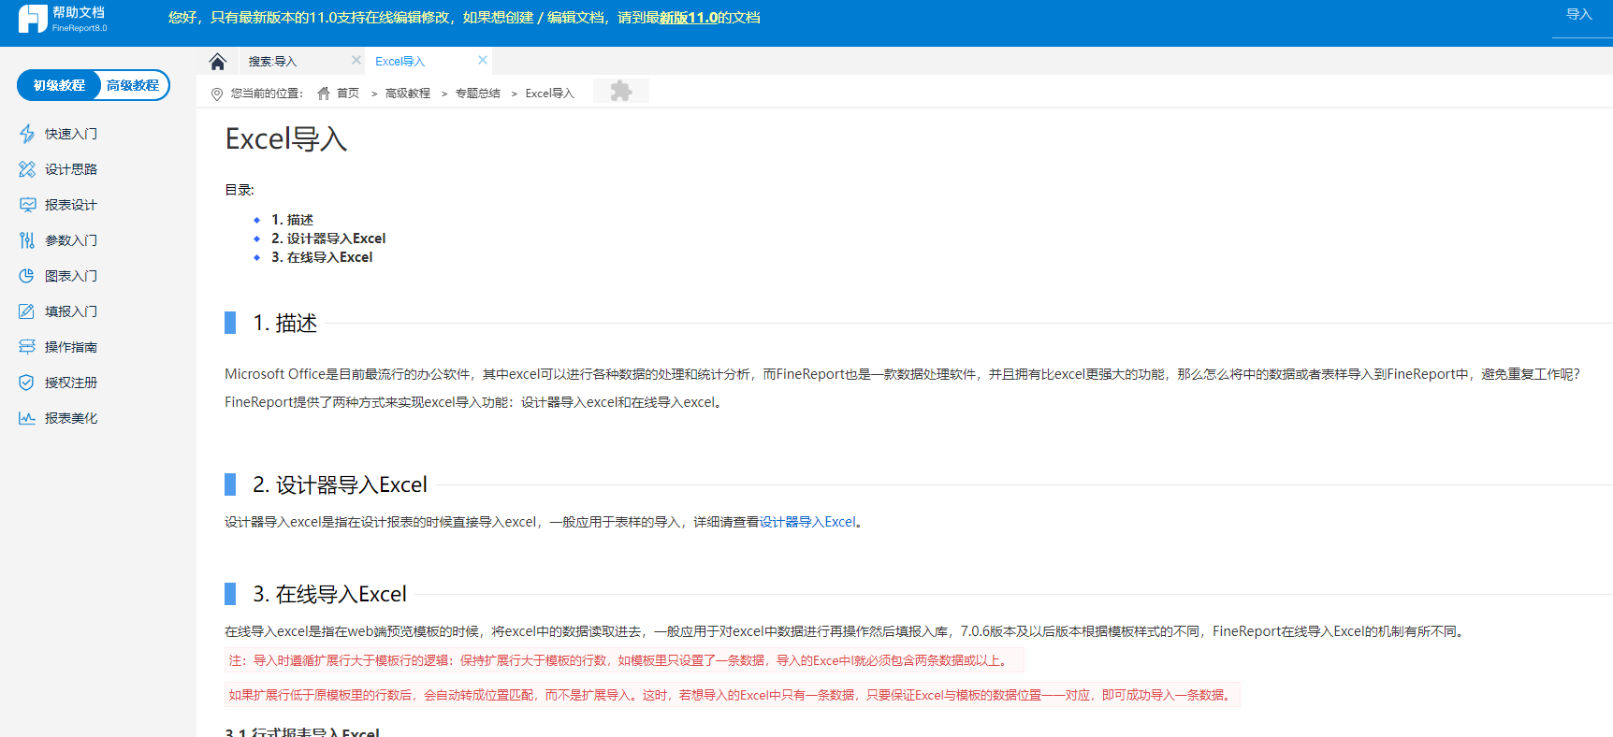
Task: Click the Excel导入 breadcrumb item
Action: (549, 94)
